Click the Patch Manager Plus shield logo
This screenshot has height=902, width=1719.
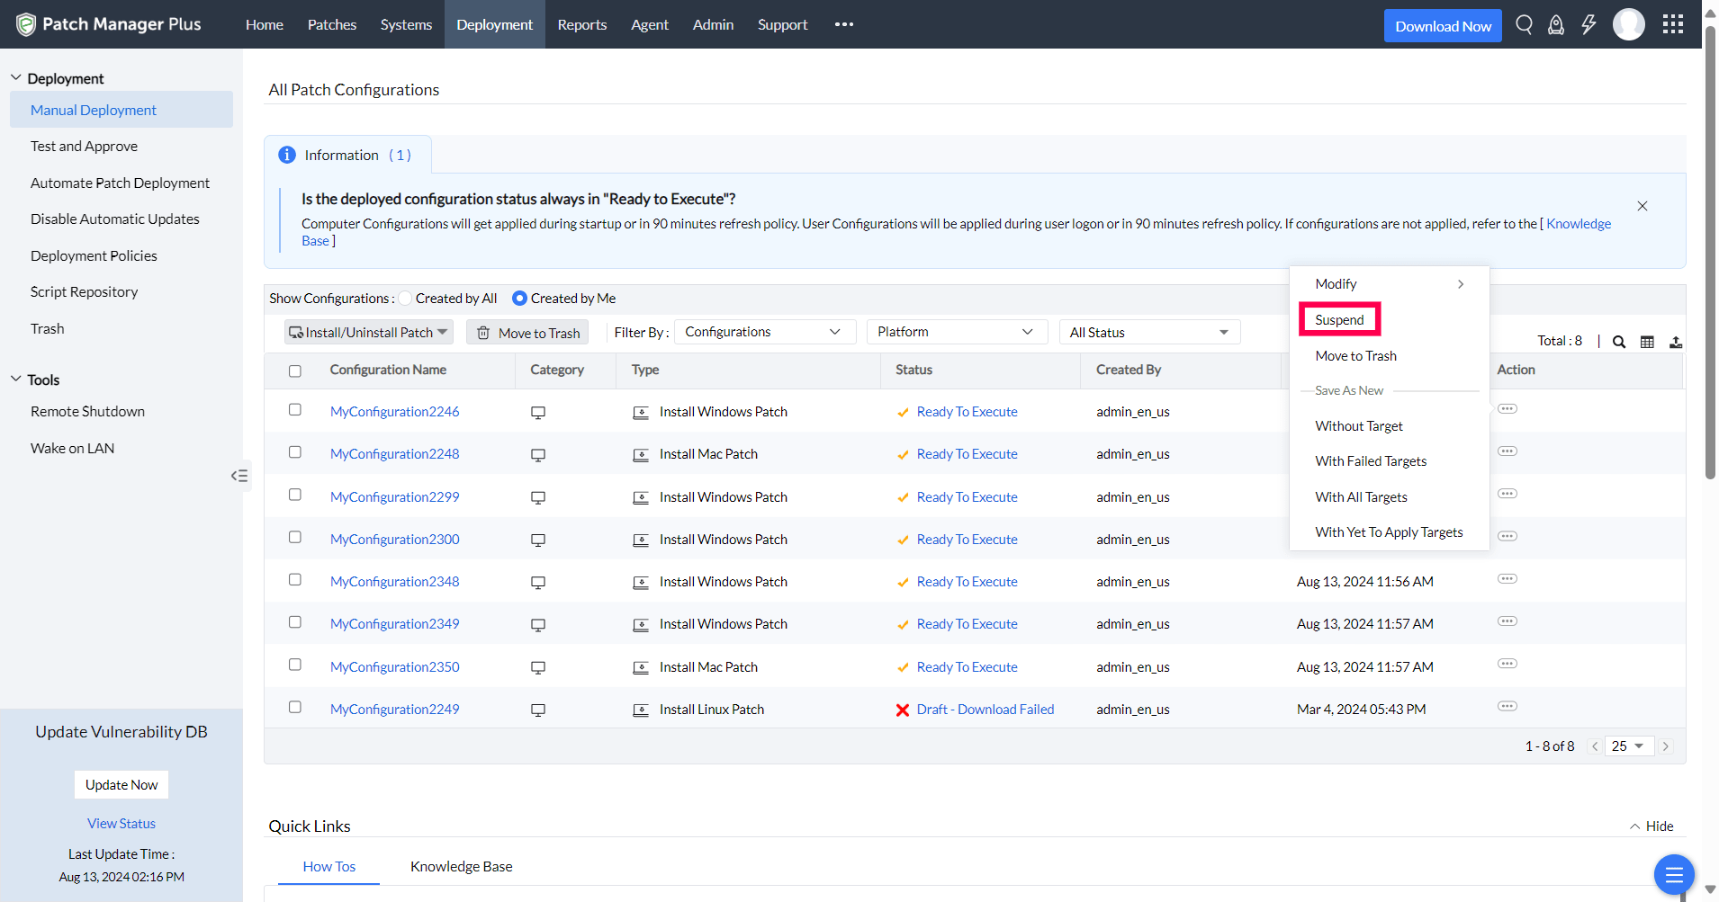(x=26, y=24)
